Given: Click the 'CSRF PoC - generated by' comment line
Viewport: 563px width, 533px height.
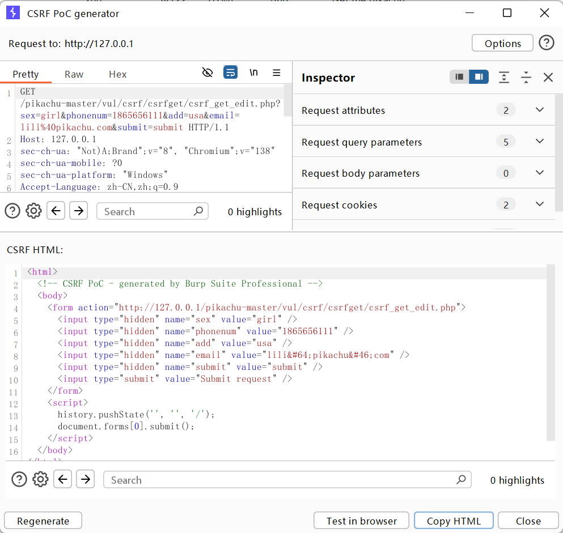Looking at the screenshot, I should point(180,284).
